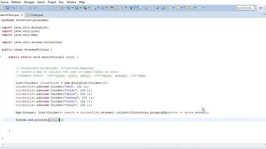Click the Terminate debug icon
266x149 pixels.
(30, 8)
